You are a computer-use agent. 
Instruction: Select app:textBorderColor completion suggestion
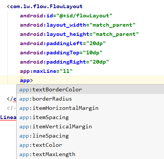tap(90, 89)
